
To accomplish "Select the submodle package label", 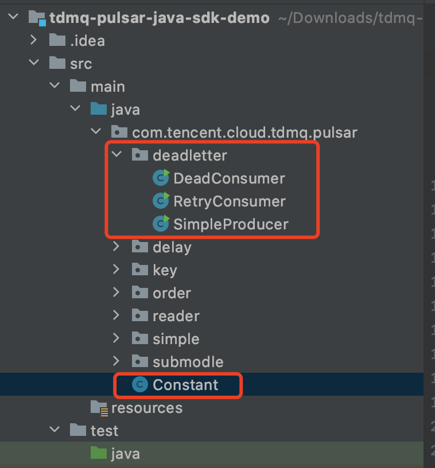I will coord(188,362).
